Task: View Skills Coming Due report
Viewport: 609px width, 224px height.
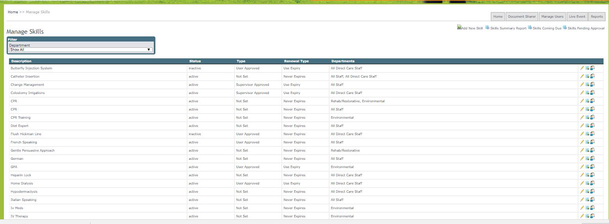Action: [547, 28]
